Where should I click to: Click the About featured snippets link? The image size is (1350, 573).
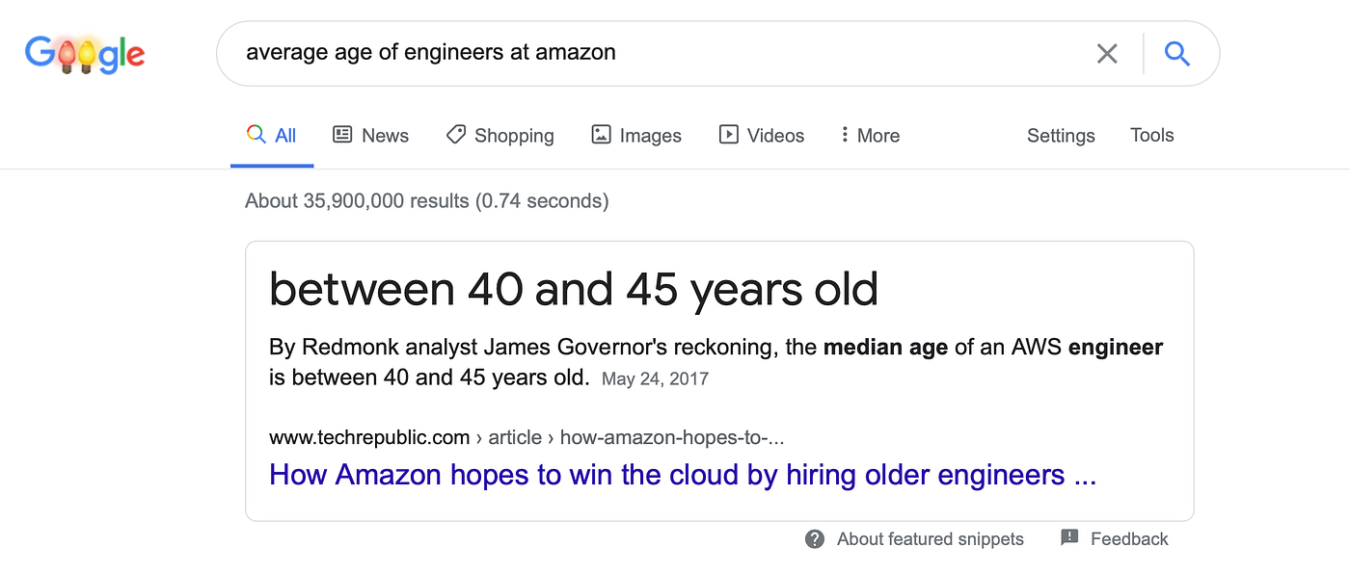click(931, 539)
